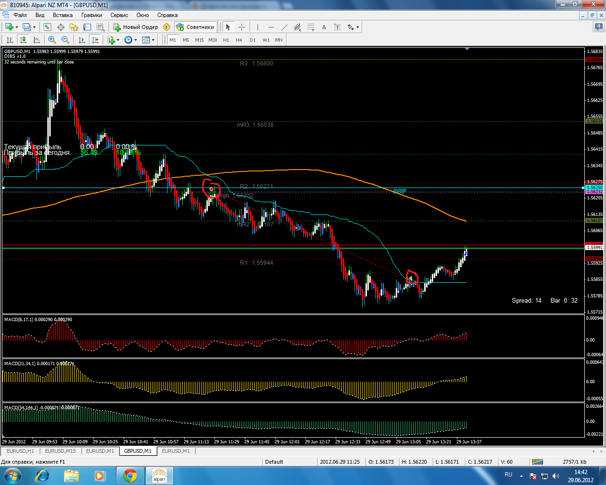Viewport: 606px width, 485px height.
Task: Toggle chart auto scroll
Action: point(82,40)
